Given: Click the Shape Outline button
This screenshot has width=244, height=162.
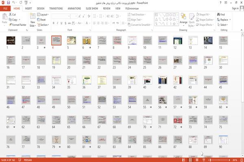Looking at the screenshot, I should [x=205, y=20].
